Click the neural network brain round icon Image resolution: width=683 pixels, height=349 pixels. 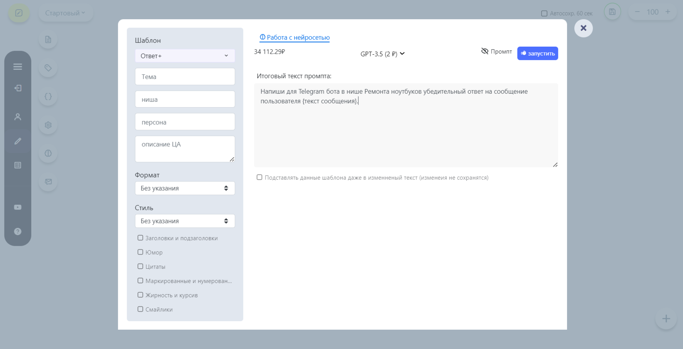click(48, 153)
